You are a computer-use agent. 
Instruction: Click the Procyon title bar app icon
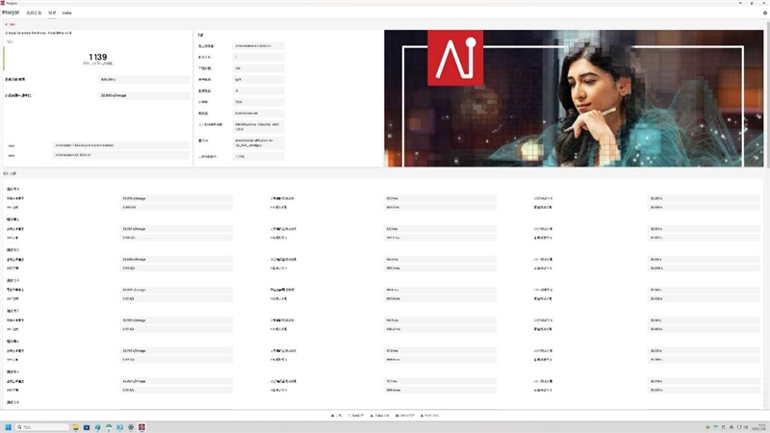[x=4, y=3]
